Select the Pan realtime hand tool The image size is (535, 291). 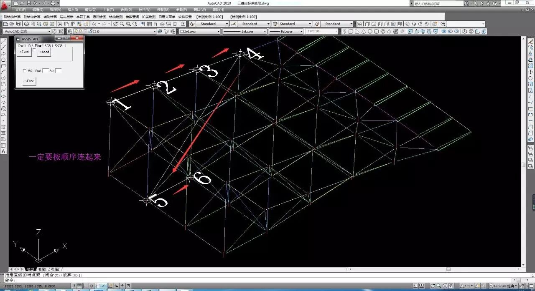115,24
